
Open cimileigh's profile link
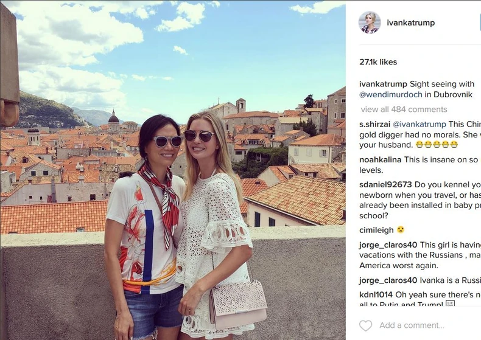point(376,230)
